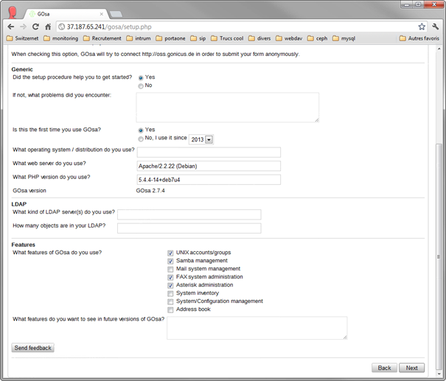The height and width of the screenshot is (381, 446).
Task: Select Yes for setup procedure helped
Action: click(x=141, y=77)
